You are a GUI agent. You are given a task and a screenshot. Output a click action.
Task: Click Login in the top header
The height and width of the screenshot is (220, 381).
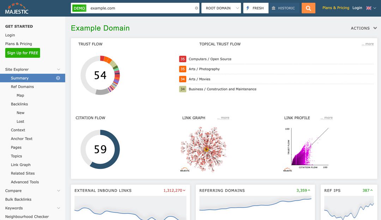click(357, 8)
